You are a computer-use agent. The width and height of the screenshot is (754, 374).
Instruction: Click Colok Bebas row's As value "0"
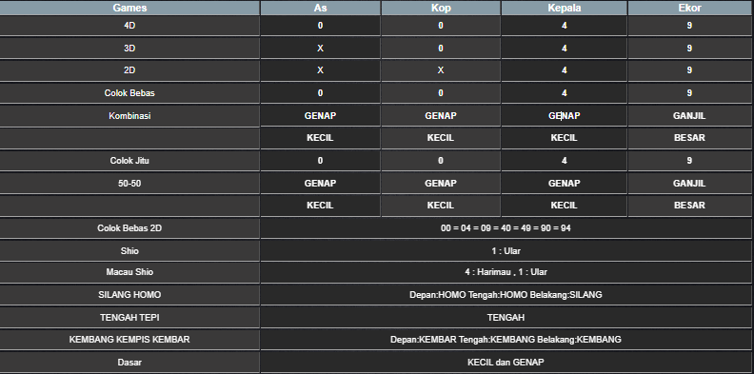point(320,92)
